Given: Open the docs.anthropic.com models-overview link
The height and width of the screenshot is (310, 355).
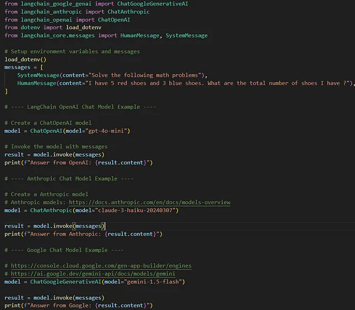Looking at the screenshot, I should [x=150, y=202].
